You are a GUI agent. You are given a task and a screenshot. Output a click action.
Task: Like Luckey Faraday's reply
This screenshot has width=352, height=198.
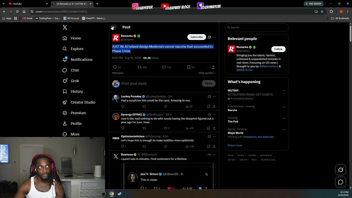(x=166, y=106)
